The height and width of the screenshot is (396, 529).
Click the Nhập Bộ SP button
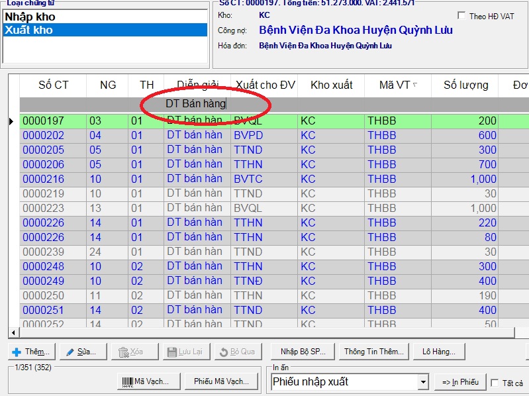click(303, 352)
